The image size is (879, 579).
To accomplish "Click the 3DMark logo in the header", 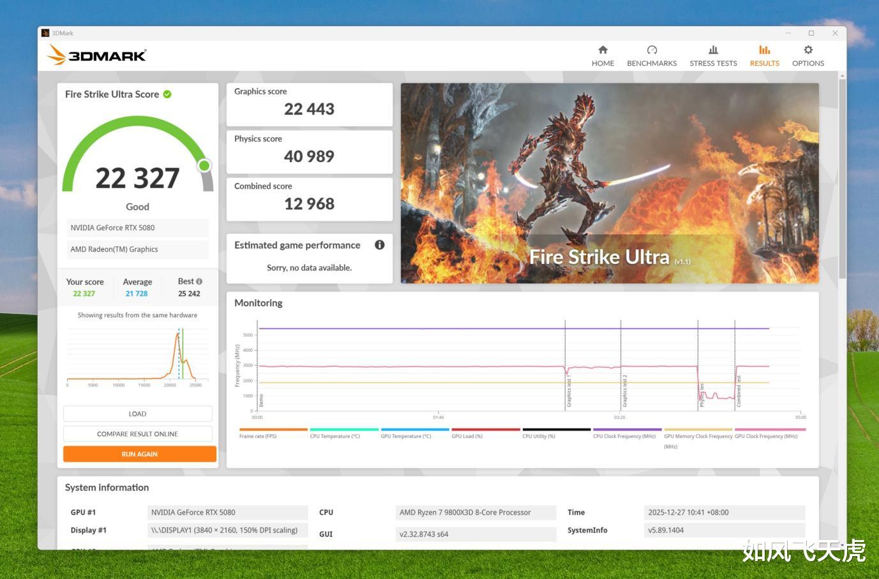I will point(97,55).
